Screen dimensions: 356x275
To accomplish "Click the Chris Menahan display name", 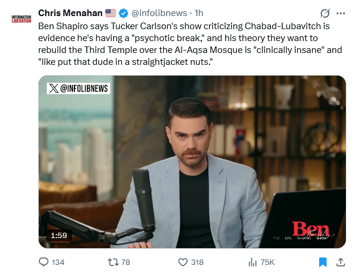I will (x=70, y=13).
